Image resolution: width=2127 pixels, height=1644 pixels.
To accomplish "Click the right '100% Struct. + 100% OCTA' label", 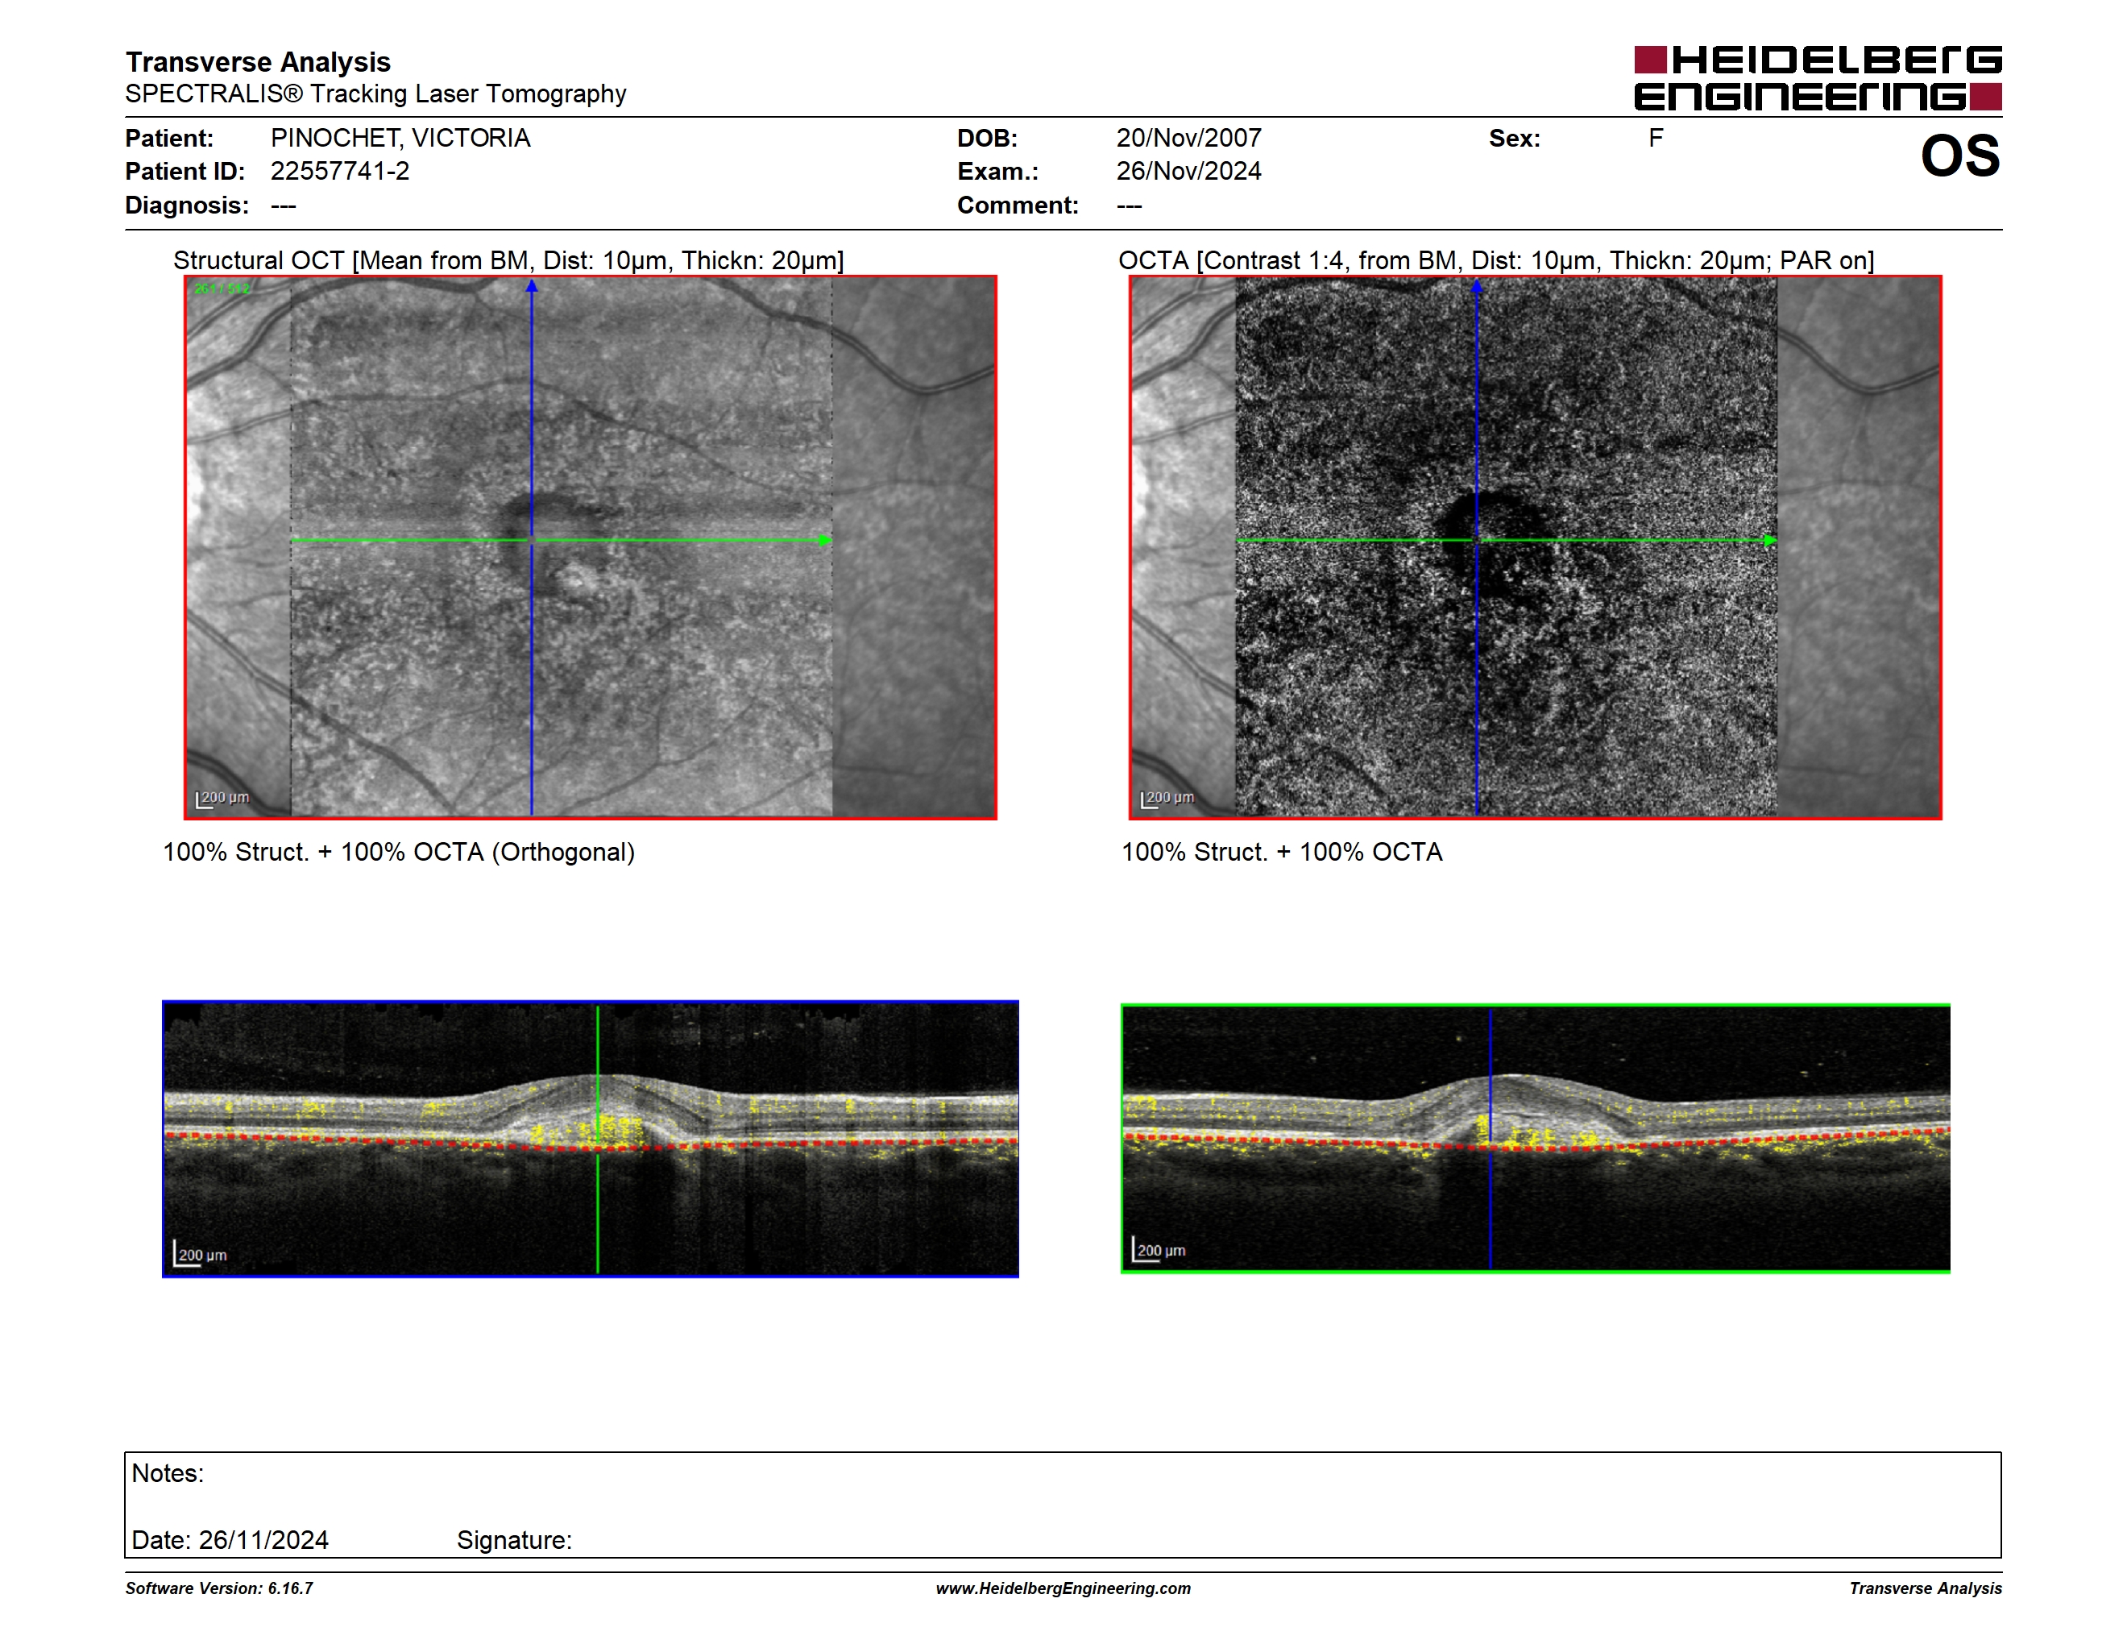I will 1282,852.
